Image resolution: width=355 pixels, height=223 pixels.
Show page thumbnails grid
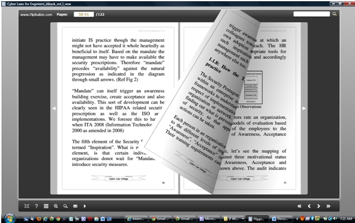tap(46, 206)
